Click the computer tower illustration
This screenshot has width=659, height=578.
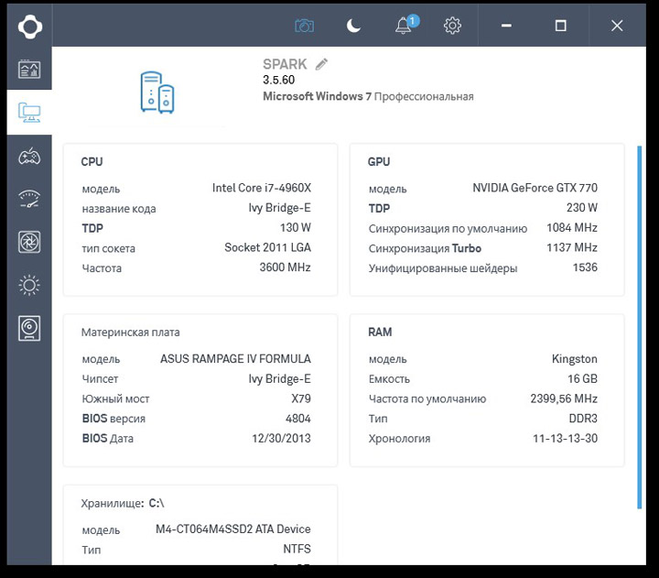point(157,93)
